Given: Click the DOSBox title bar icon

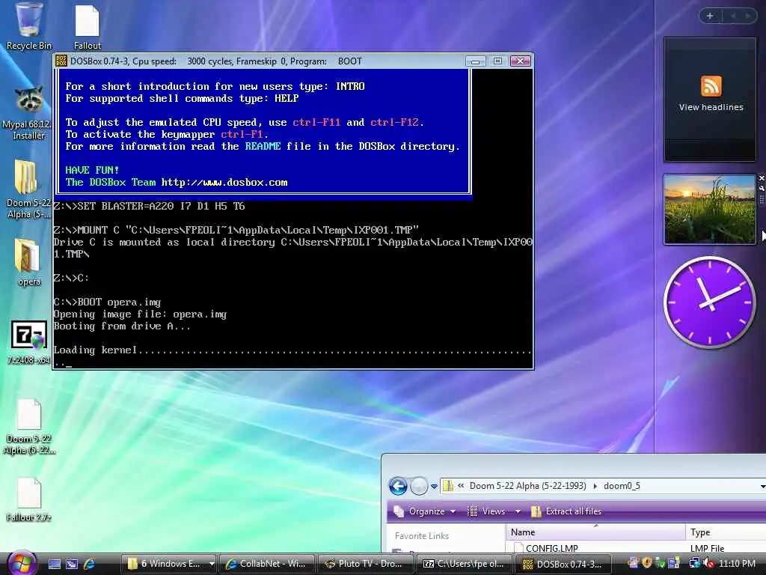Looking at the screenshot, I should pos(61,61).
